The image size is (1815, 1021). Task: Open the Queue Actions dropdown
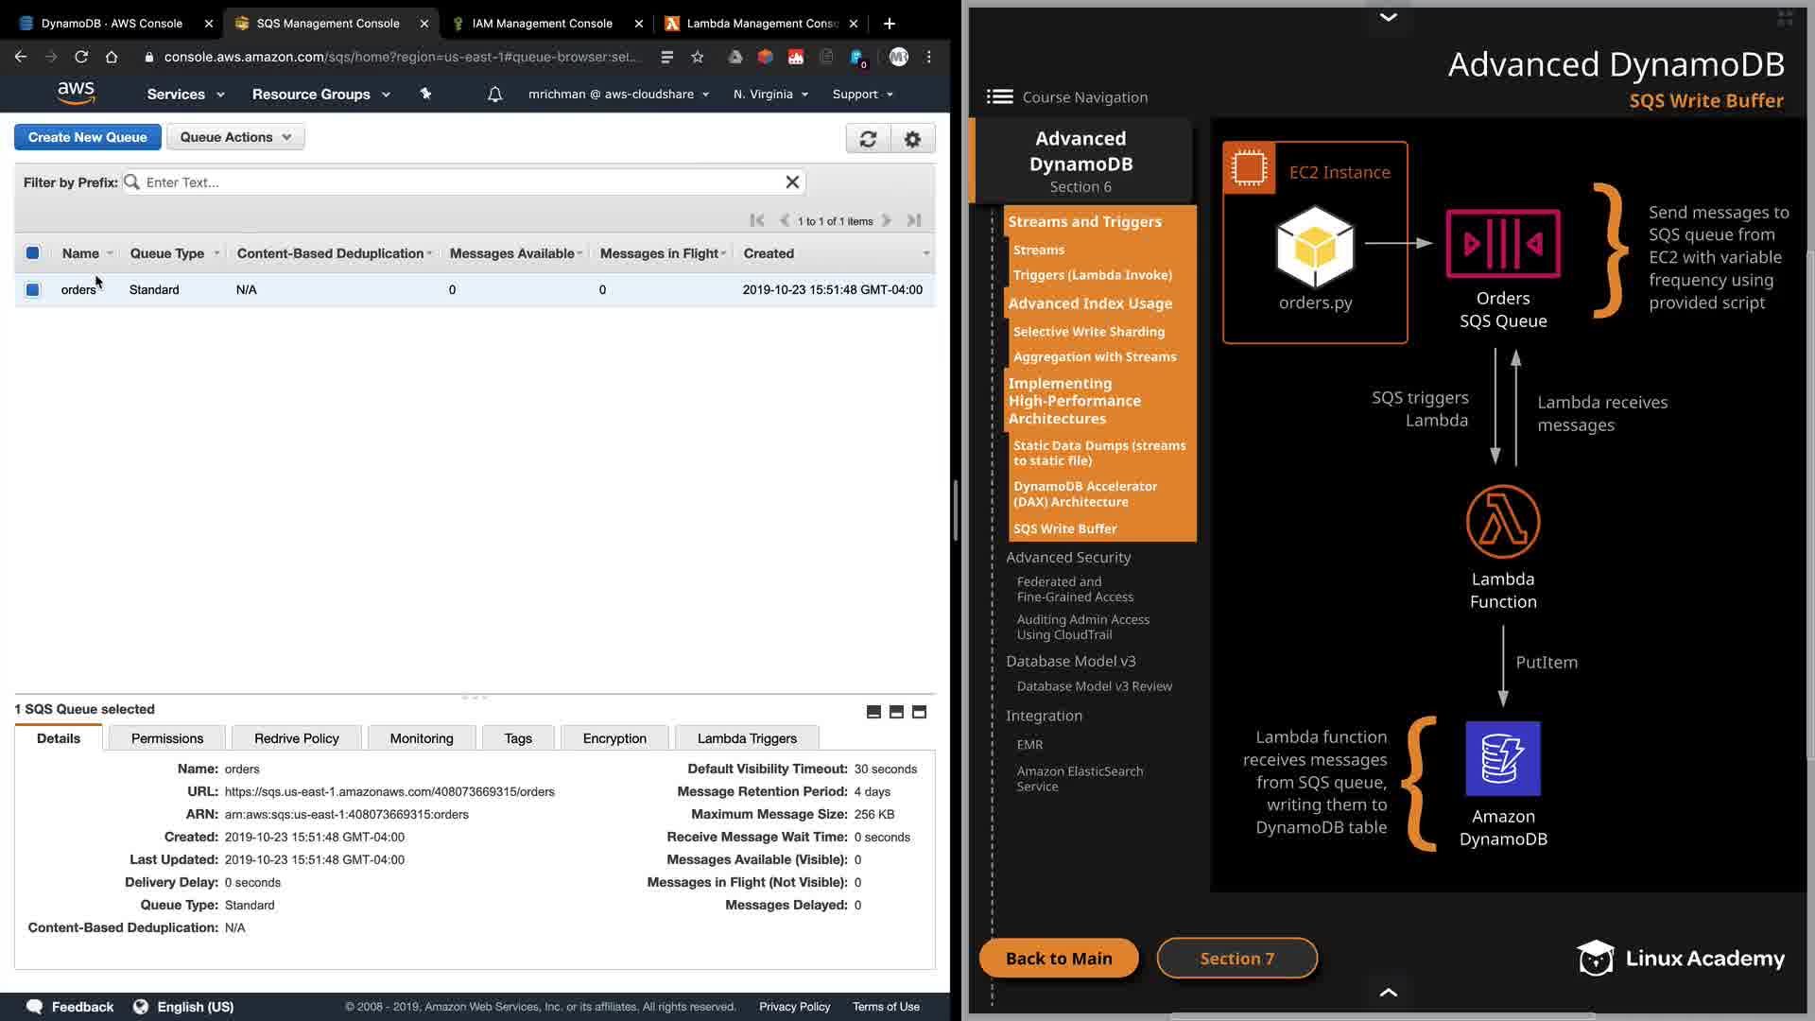point(235,137)
